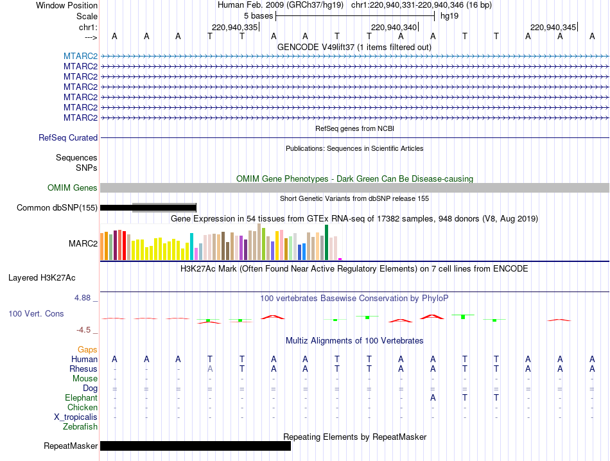610x461 pixels.
Task: Click the MARC2 GTEx track label
Action: [83, 243]
